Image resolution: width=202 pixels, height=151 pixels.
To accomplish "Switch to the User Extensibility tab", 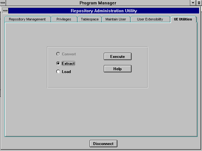I will tap(150, 19).
